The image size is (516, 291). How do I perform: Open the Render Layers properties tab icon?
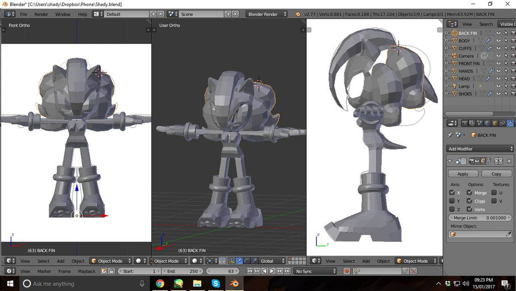(472, 123)
